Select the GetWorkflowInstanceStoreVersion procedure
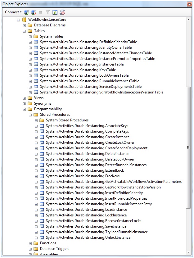The width and height of the screenshot is (194, 258). coord(103,187)
